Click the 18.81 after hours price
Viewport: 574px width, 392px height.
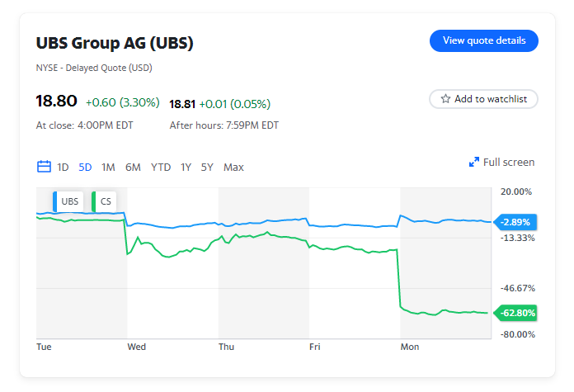[x=182, y=104]
